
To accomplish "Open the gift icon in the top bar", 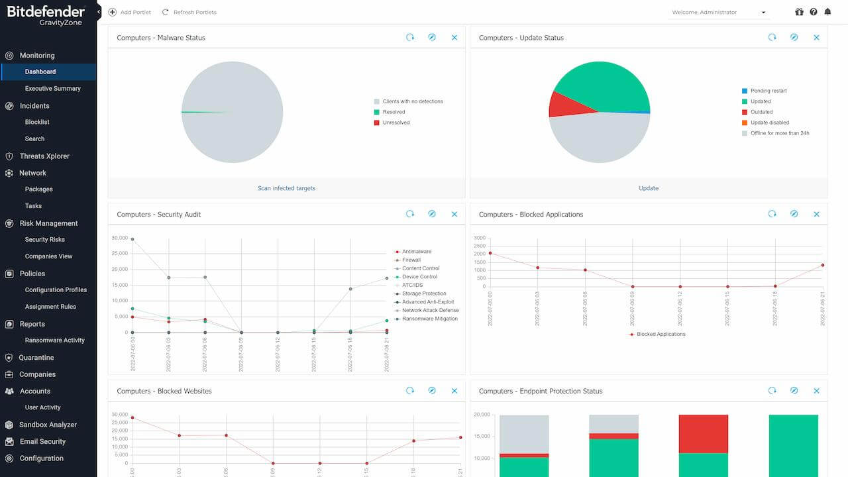I will (x=799, y=12).
